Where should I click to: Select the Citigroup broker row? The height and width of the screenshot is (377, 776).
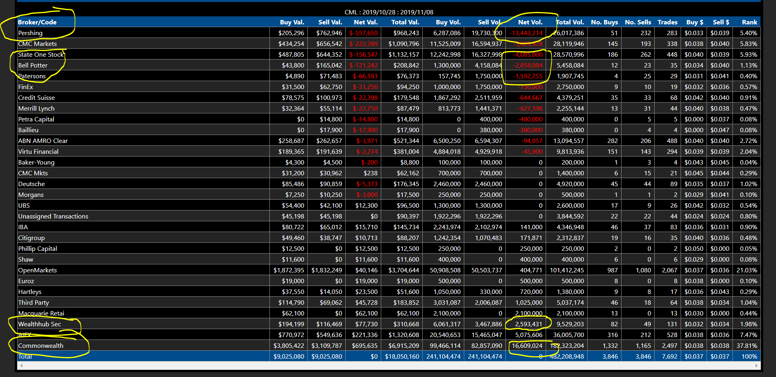click(x=389, y=238)
